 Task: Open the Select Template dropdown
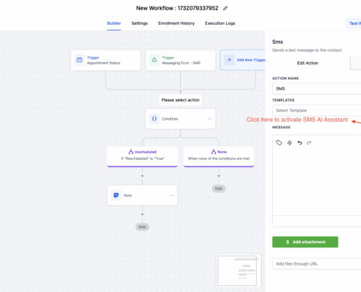(317, 110)
